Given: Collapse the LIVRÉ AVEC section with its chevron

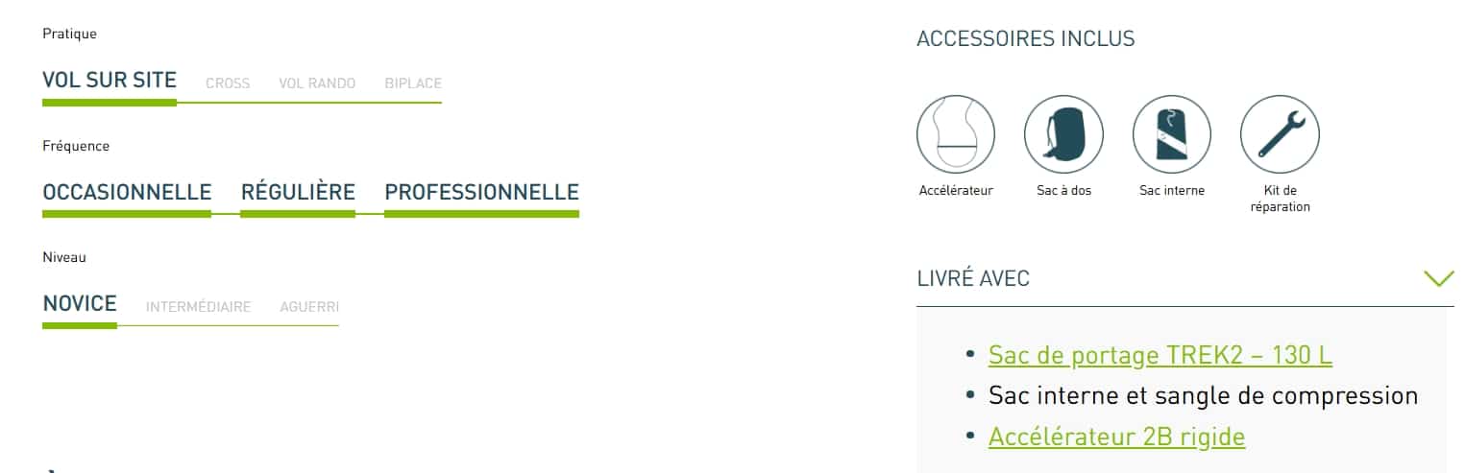Looking at the screenshot, I should coord(1438,278).
